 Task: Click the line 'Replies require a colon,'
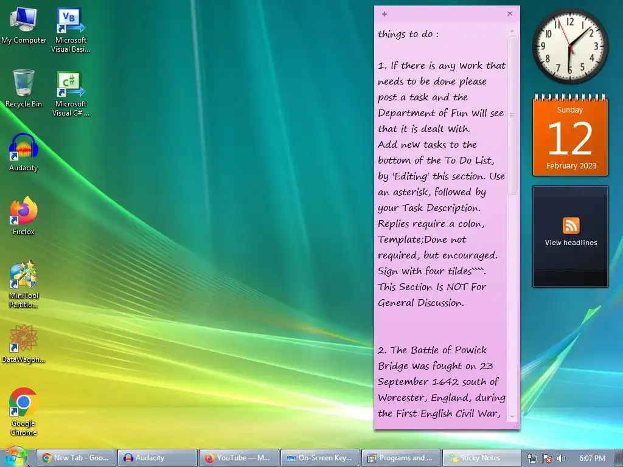point(431,224)
